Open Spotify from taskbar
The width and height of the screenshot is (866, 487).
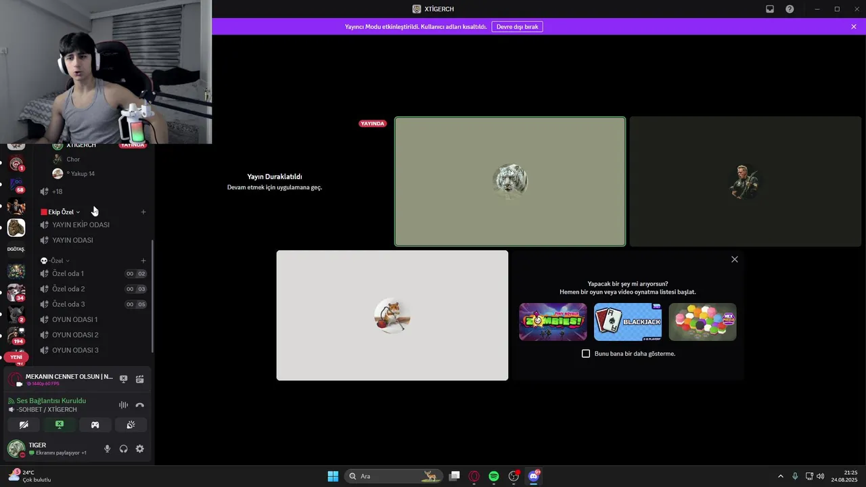tap(494, 476)
